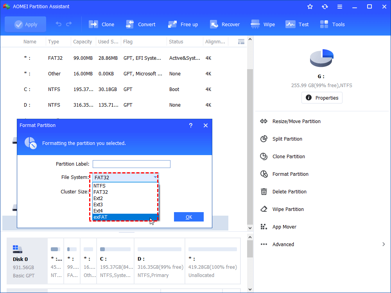Select the 99MB FAT32 block in disk map

[x=72, y=261]
